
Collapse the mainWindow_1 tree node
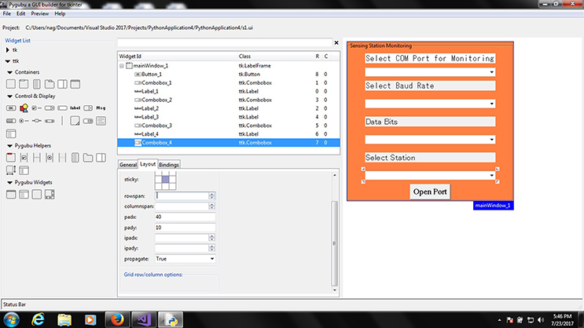pyautogui.click(x=122, y=66)
